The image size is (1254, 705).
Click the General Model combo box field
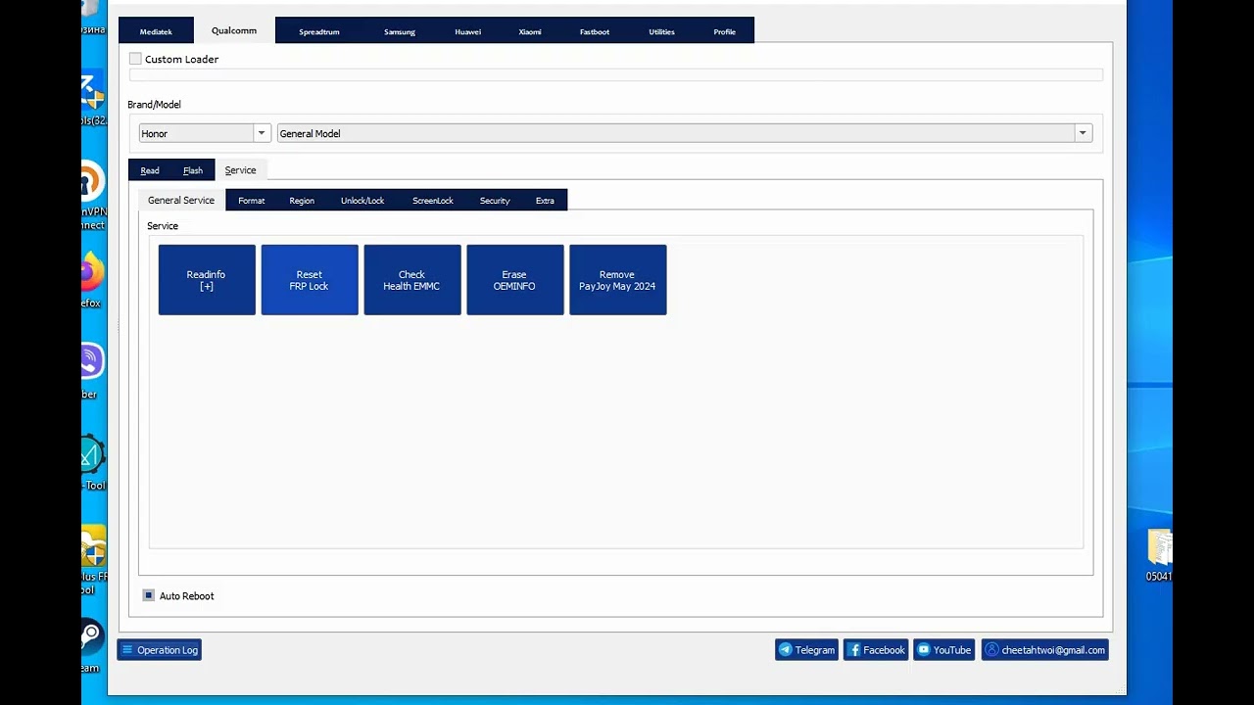pyautogui.click(x=684, y=133)
